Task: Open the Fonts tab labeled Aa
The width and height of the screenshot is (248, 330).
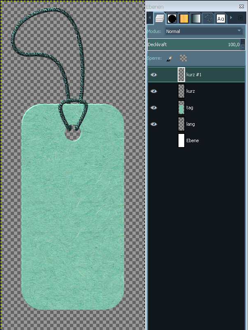Action: point(220,18)
